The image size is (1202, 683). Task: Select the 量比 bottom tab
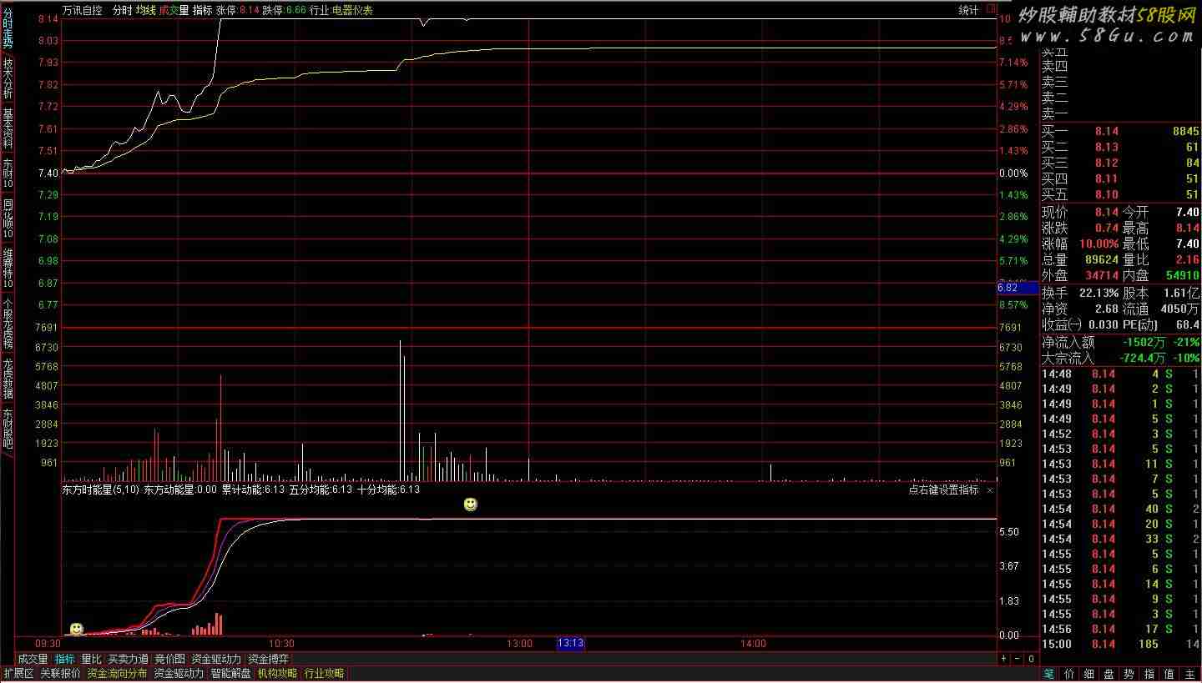coord(91,659)
